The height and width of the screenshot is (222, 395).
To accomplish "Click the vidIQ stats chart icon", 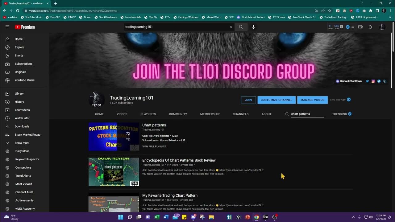I will point(341,27).
